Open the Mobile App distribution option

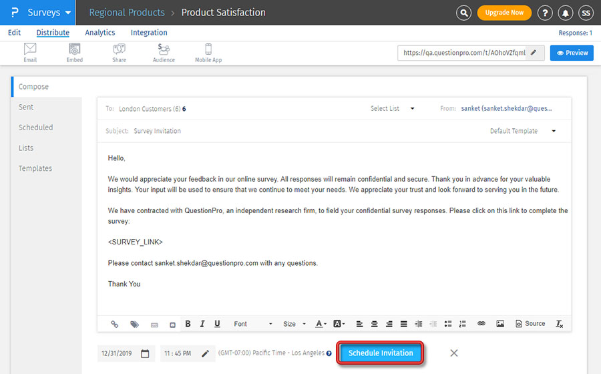pos(208,53)
